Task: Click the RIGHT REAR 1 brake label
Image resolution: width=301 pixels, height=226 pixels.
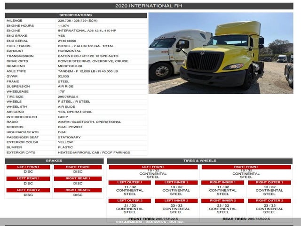Action: pyautogui.click(x=78, y=178)
